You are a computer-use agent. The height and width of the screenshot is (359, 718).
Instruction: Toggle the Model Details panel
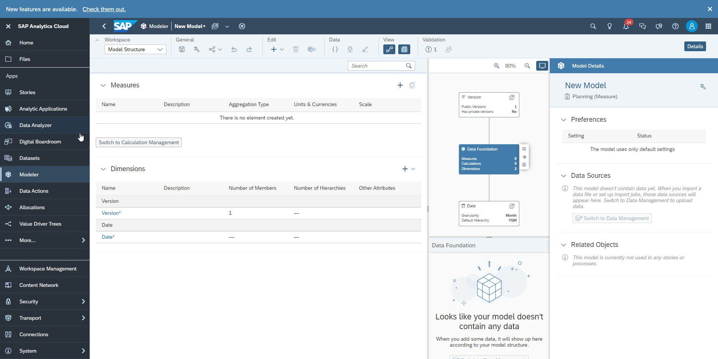(695, 46)
